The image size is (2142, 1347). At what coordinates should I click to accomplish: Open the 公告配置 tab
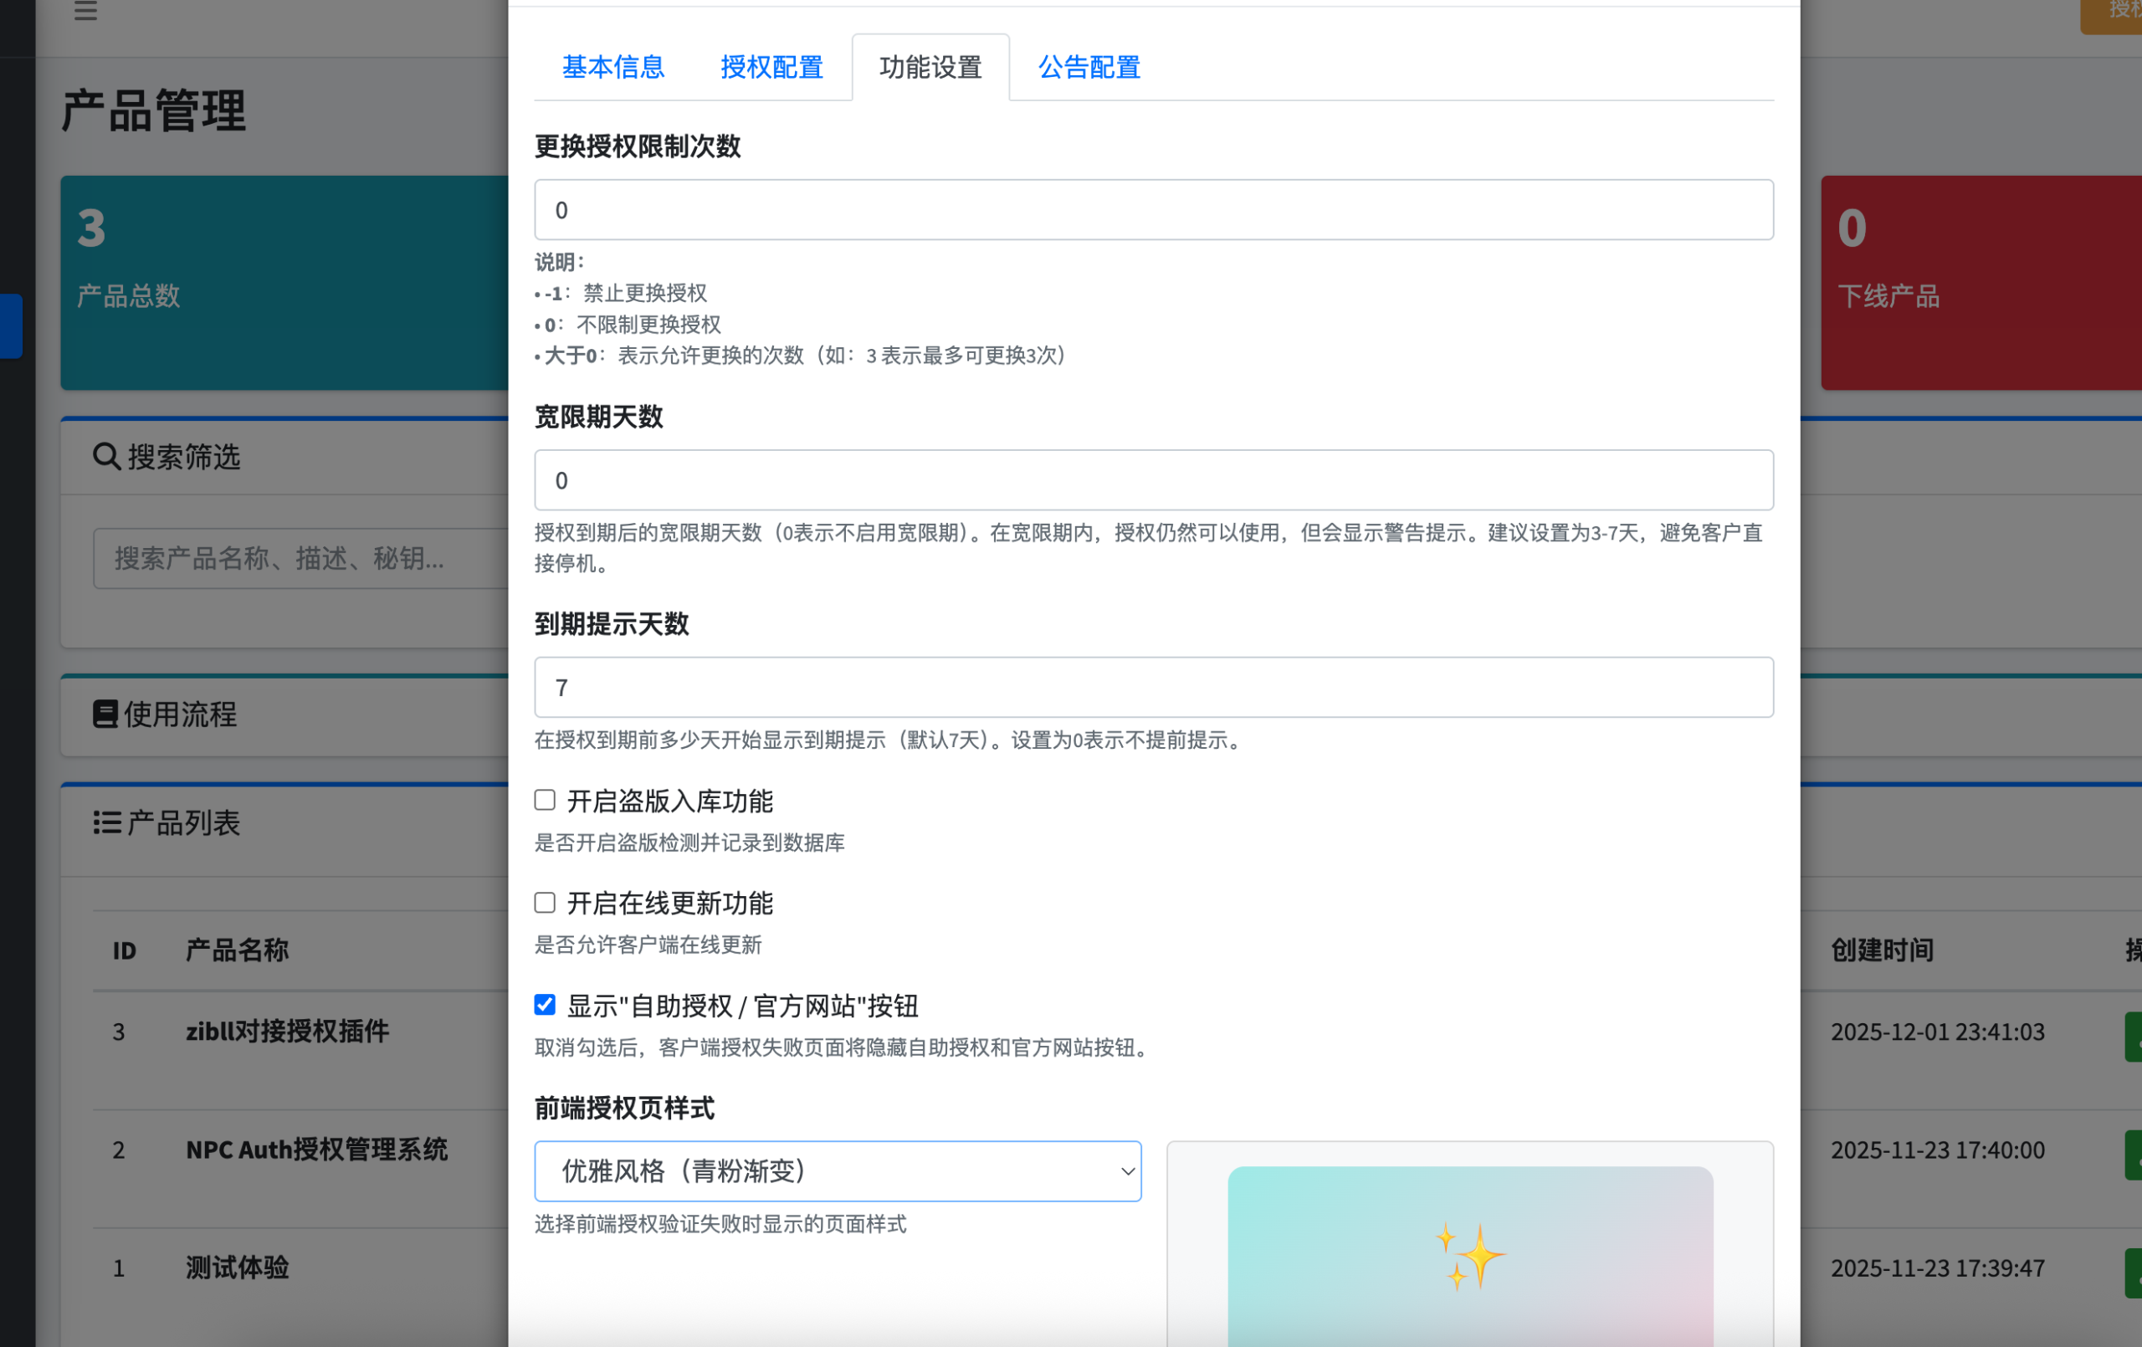(1089, 67)
